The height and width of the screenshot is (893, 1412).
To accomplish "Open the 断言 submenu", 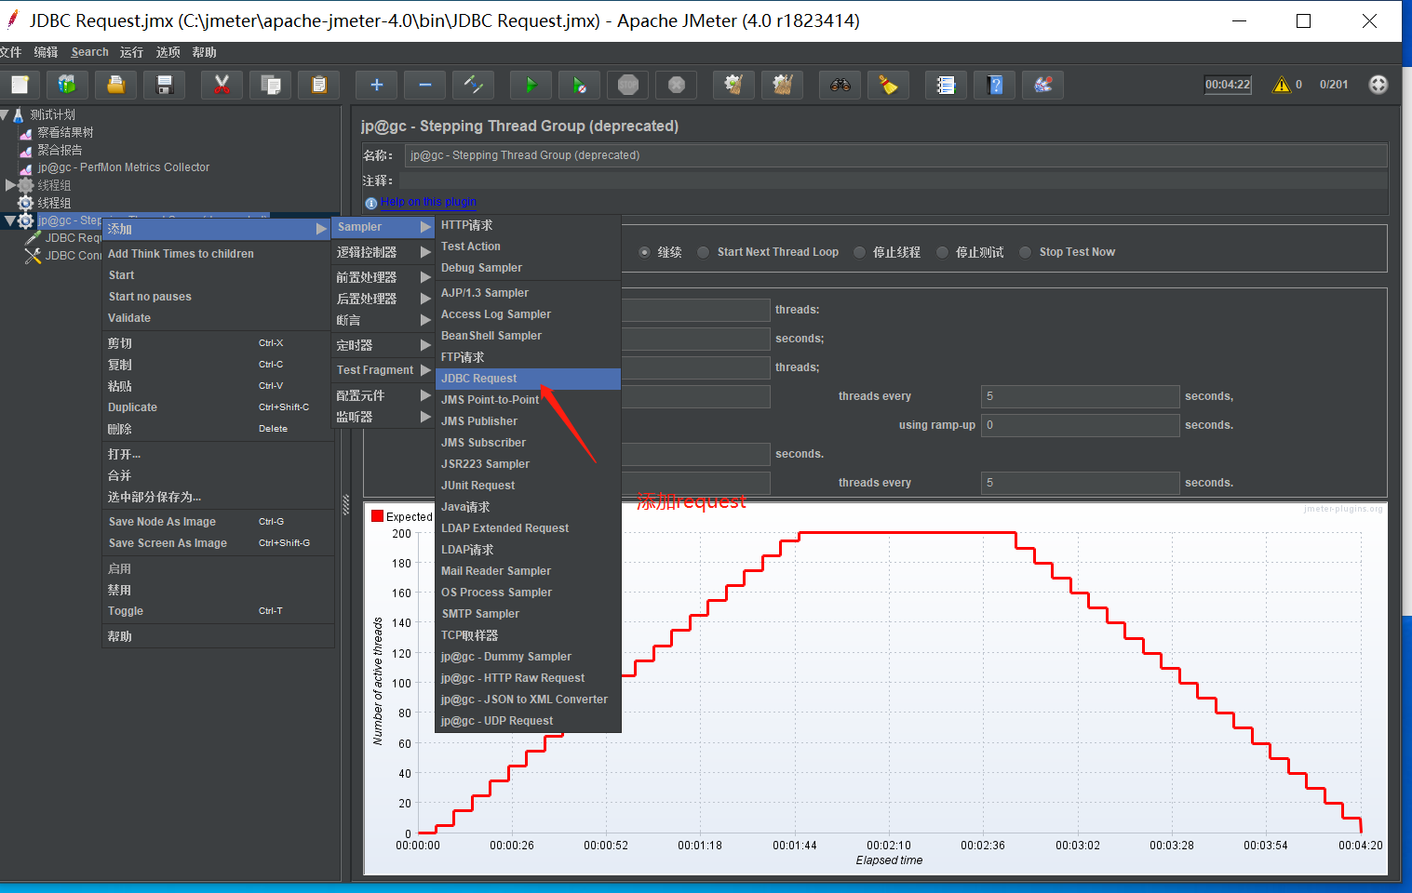I will (x=383, y=320).
